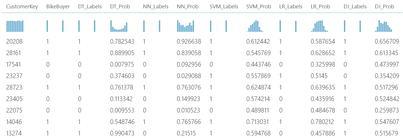403x138 pixels.
Task: Select the SVM_Prob column header
Action: pyautogui.click(x=259, y=7)
